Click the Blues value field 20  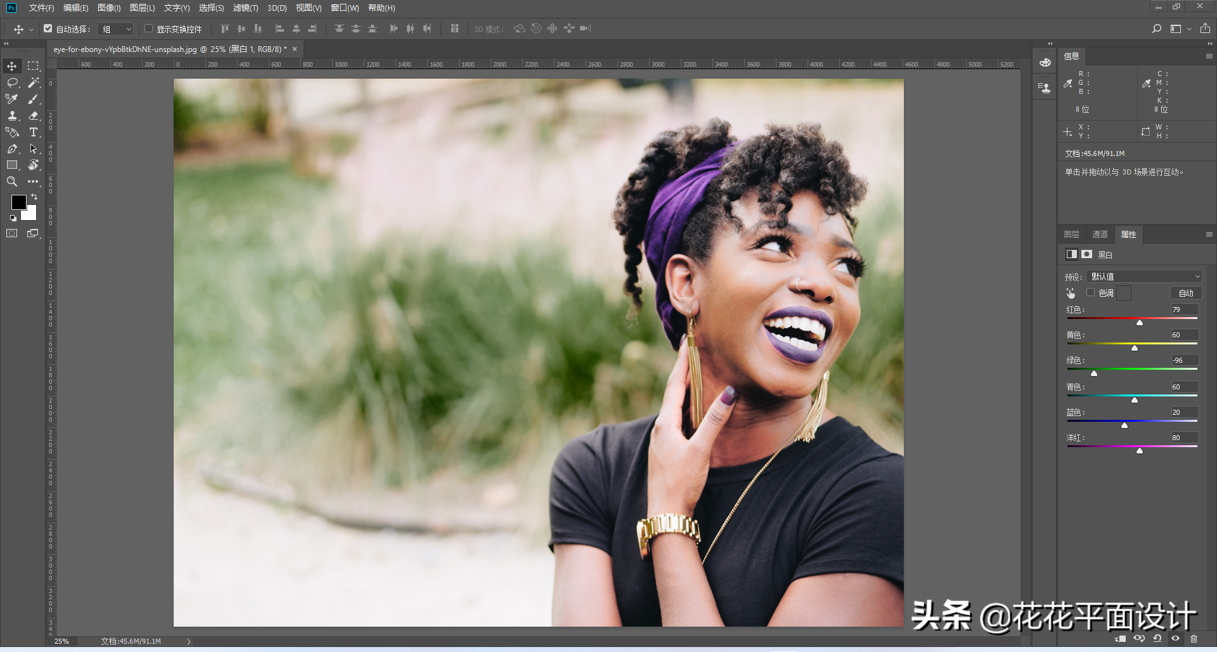[1184, 412]
